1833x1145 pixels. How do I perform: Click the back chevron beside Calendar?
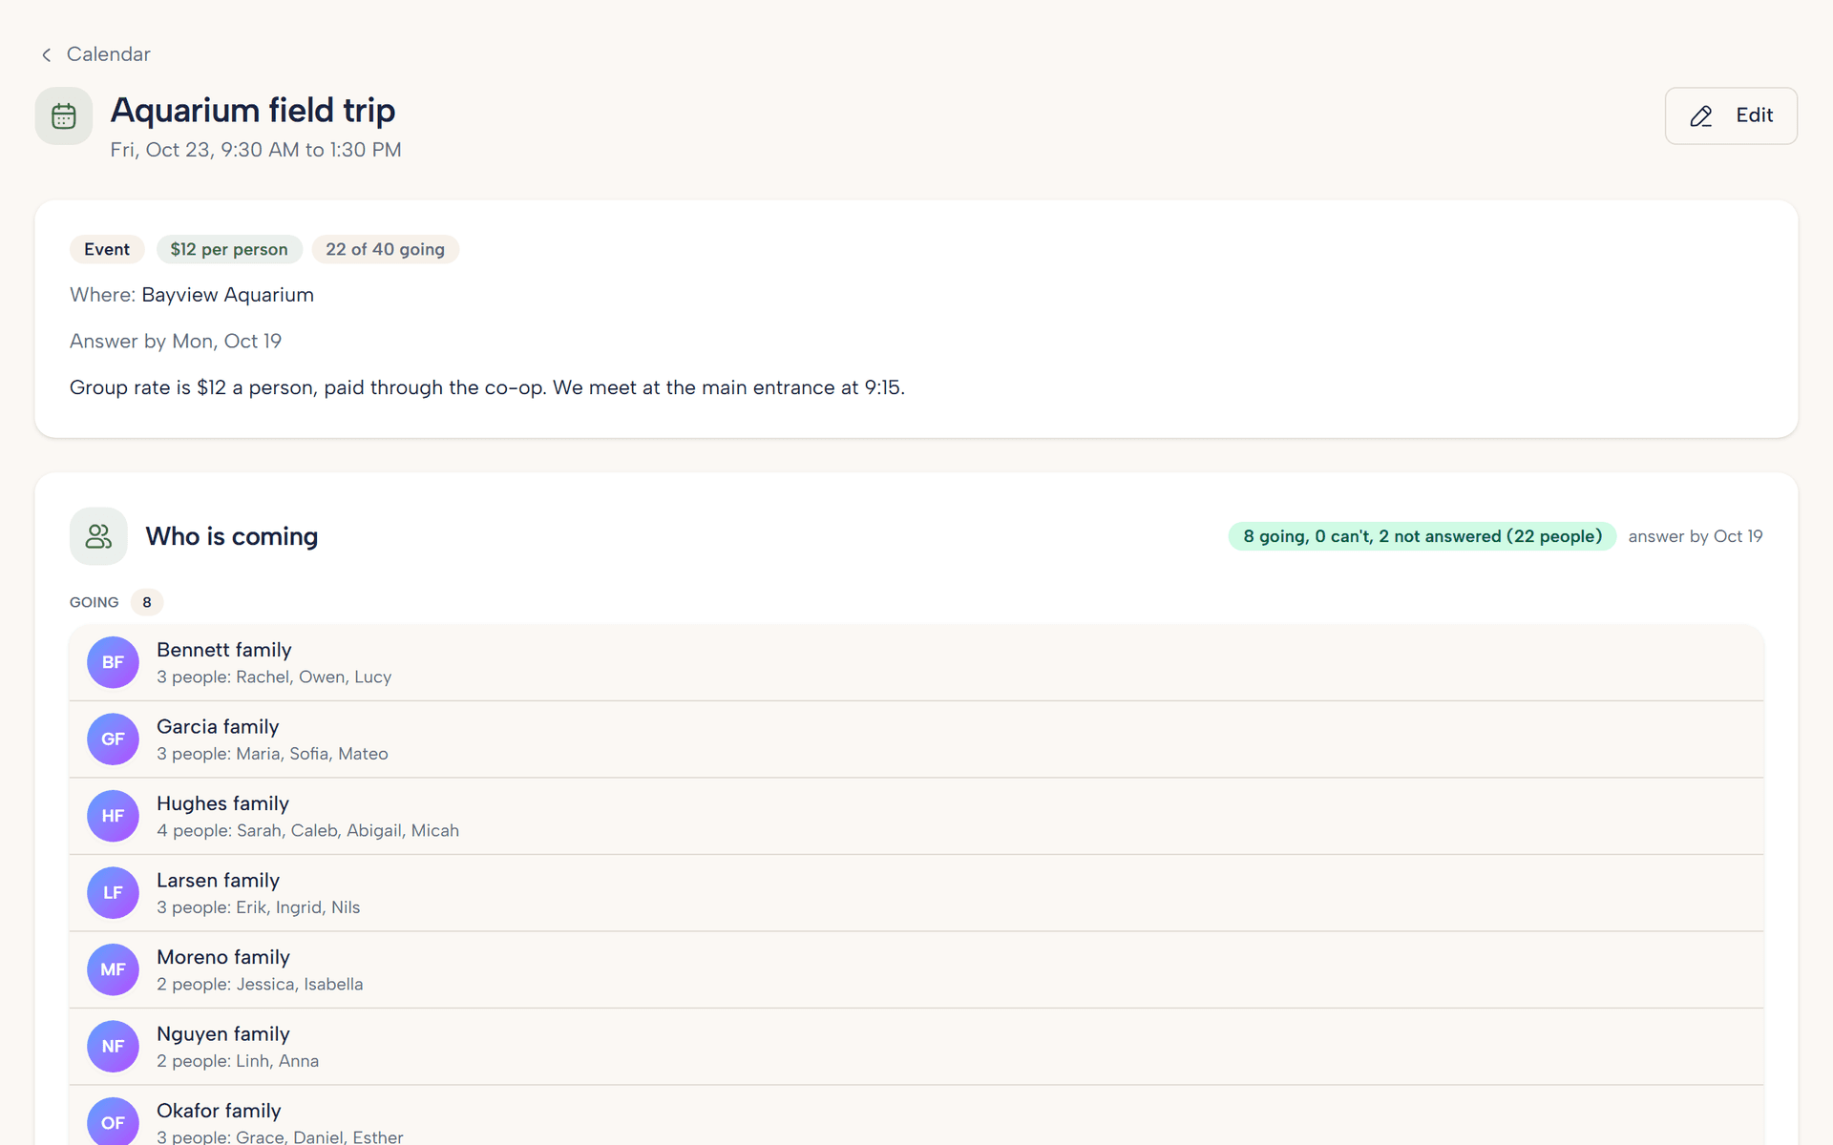[46, 54]
